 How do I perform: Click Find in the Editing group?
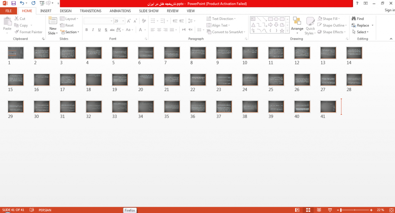358,18
